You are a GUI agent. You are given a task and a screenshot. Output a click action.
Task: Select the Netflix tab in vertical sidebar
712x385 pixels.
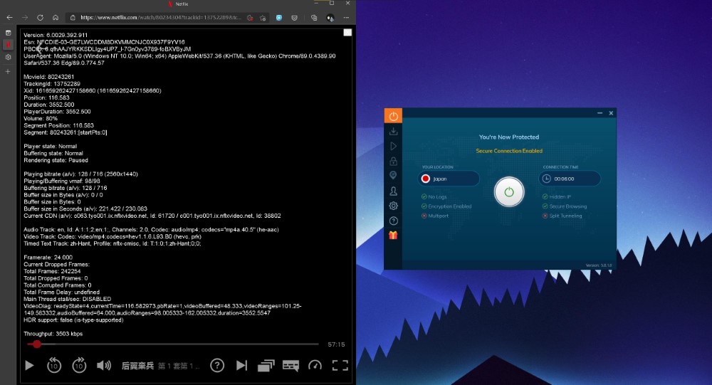point(9,44)
